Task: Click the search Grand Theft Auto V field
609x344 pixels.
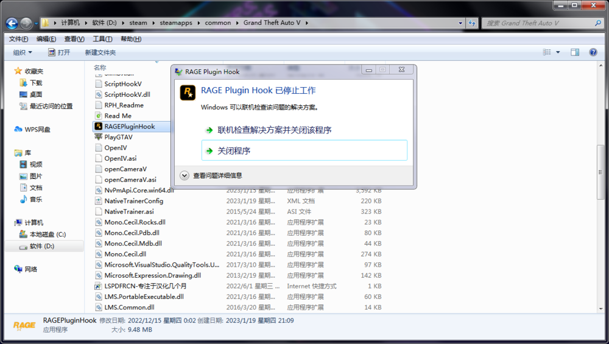Action: [x=536, y=23]
